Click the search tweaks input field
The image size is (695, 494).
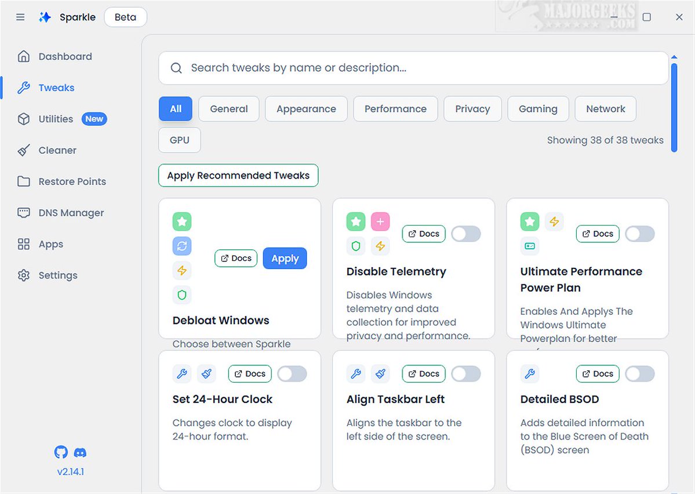click(x=413, y=68)
